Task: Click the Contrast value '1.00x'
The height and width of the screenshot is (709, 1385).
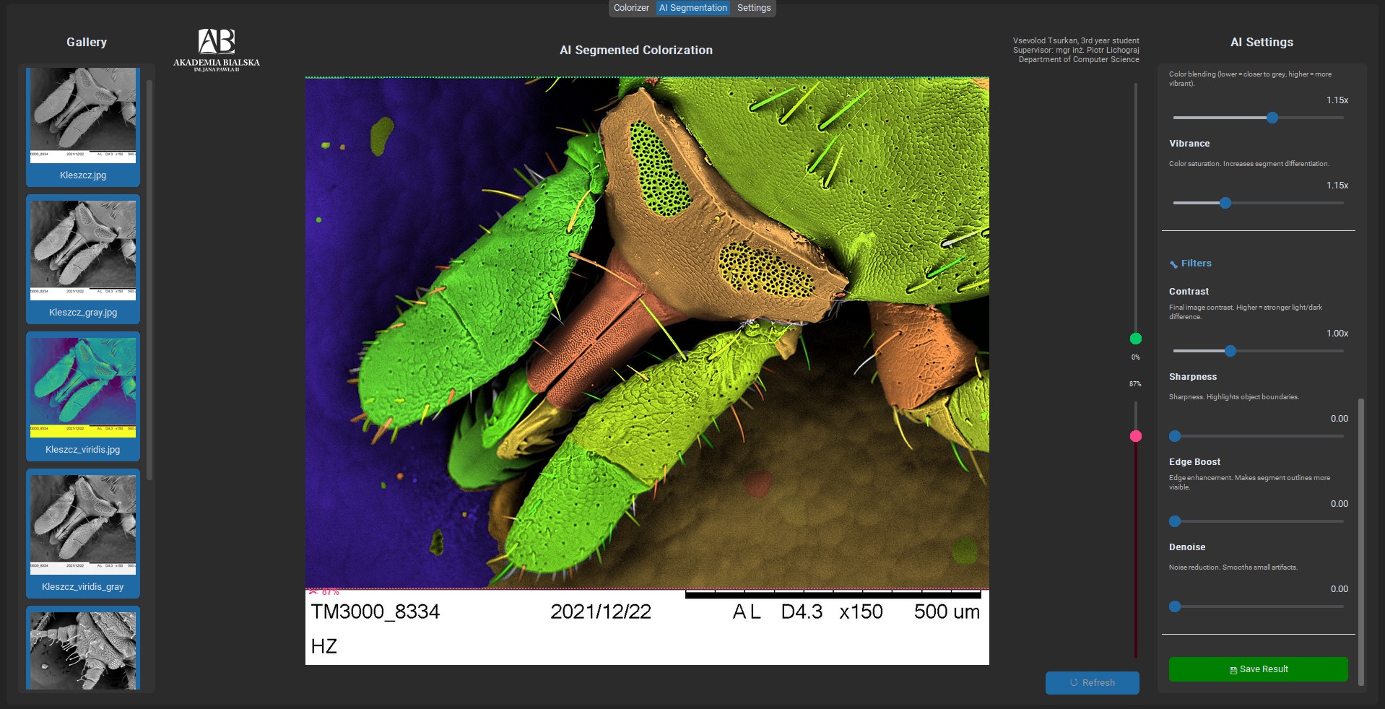Action: click(1337, 334)
